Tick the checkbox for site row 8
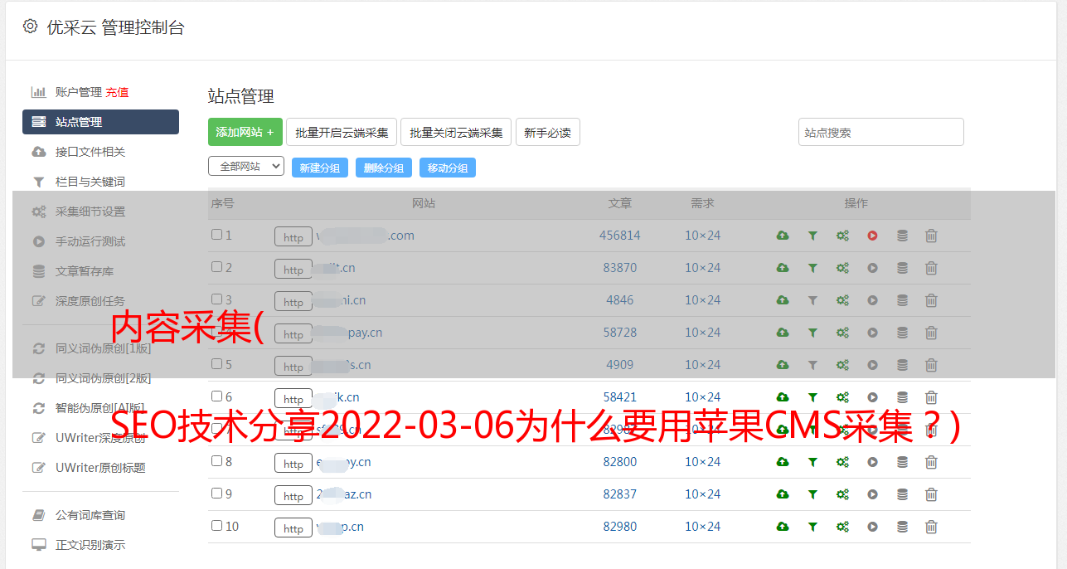Screen dimensions: 1067x569 coord(216,461)
